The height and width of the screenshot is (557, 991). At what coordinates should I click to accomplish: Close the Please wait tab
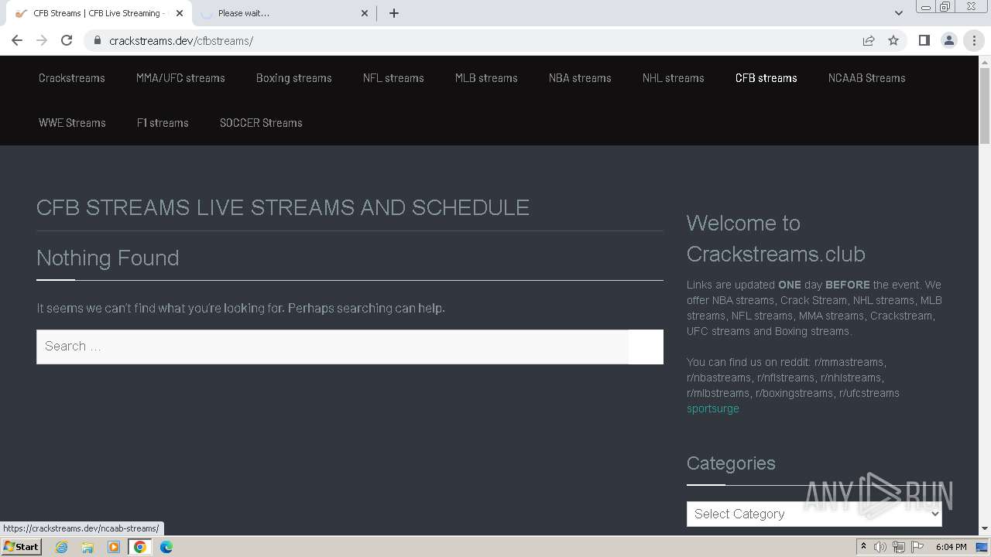tap(365, 13)
